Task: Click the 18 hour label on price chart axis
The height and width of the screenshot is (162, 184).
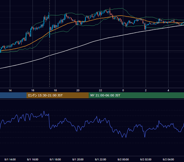Action: coord(55,90)
